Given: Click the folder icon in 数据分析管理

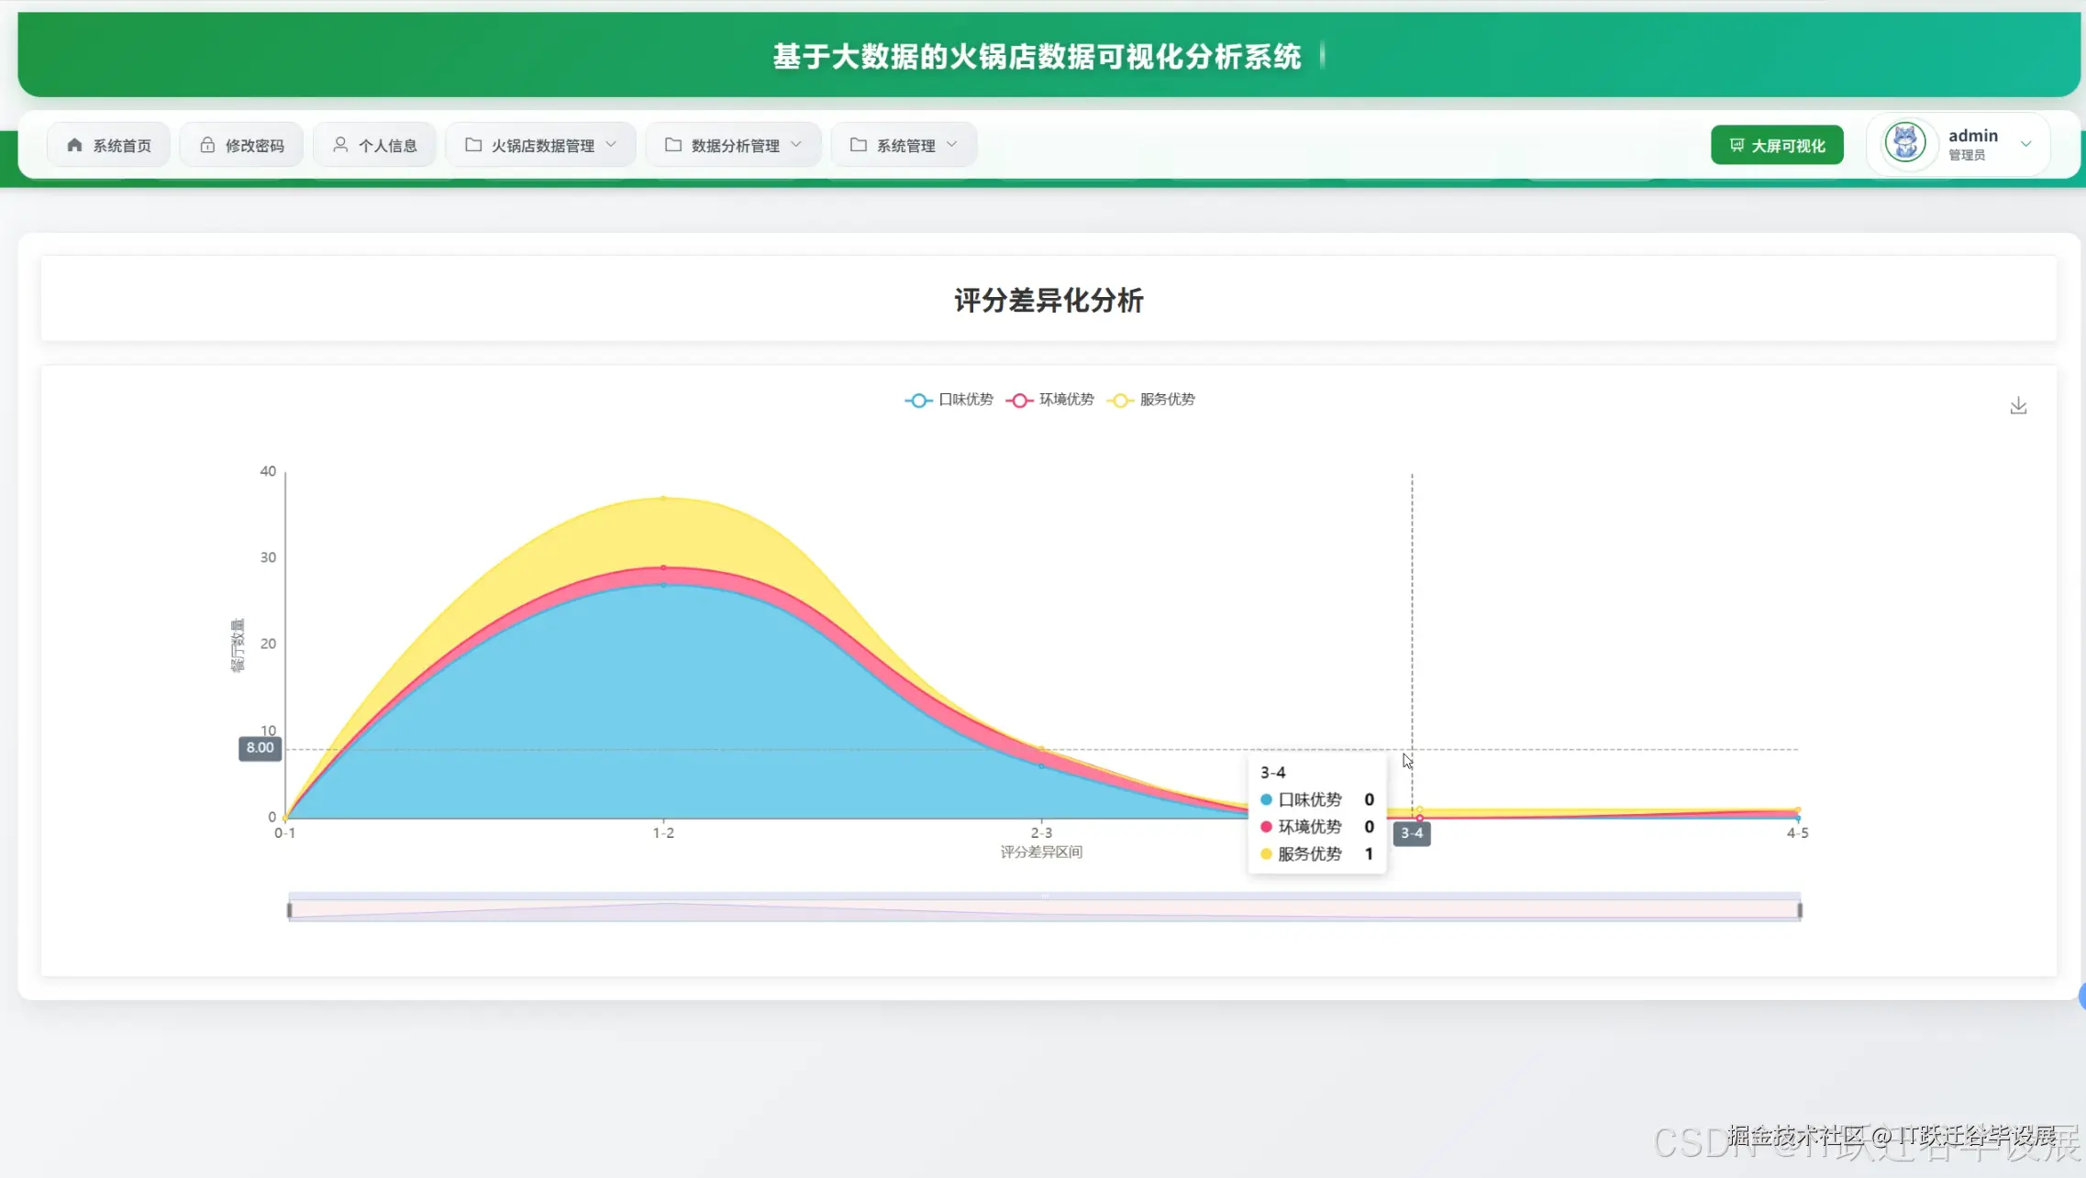Looking at the screenshot, I should point(673,145).
